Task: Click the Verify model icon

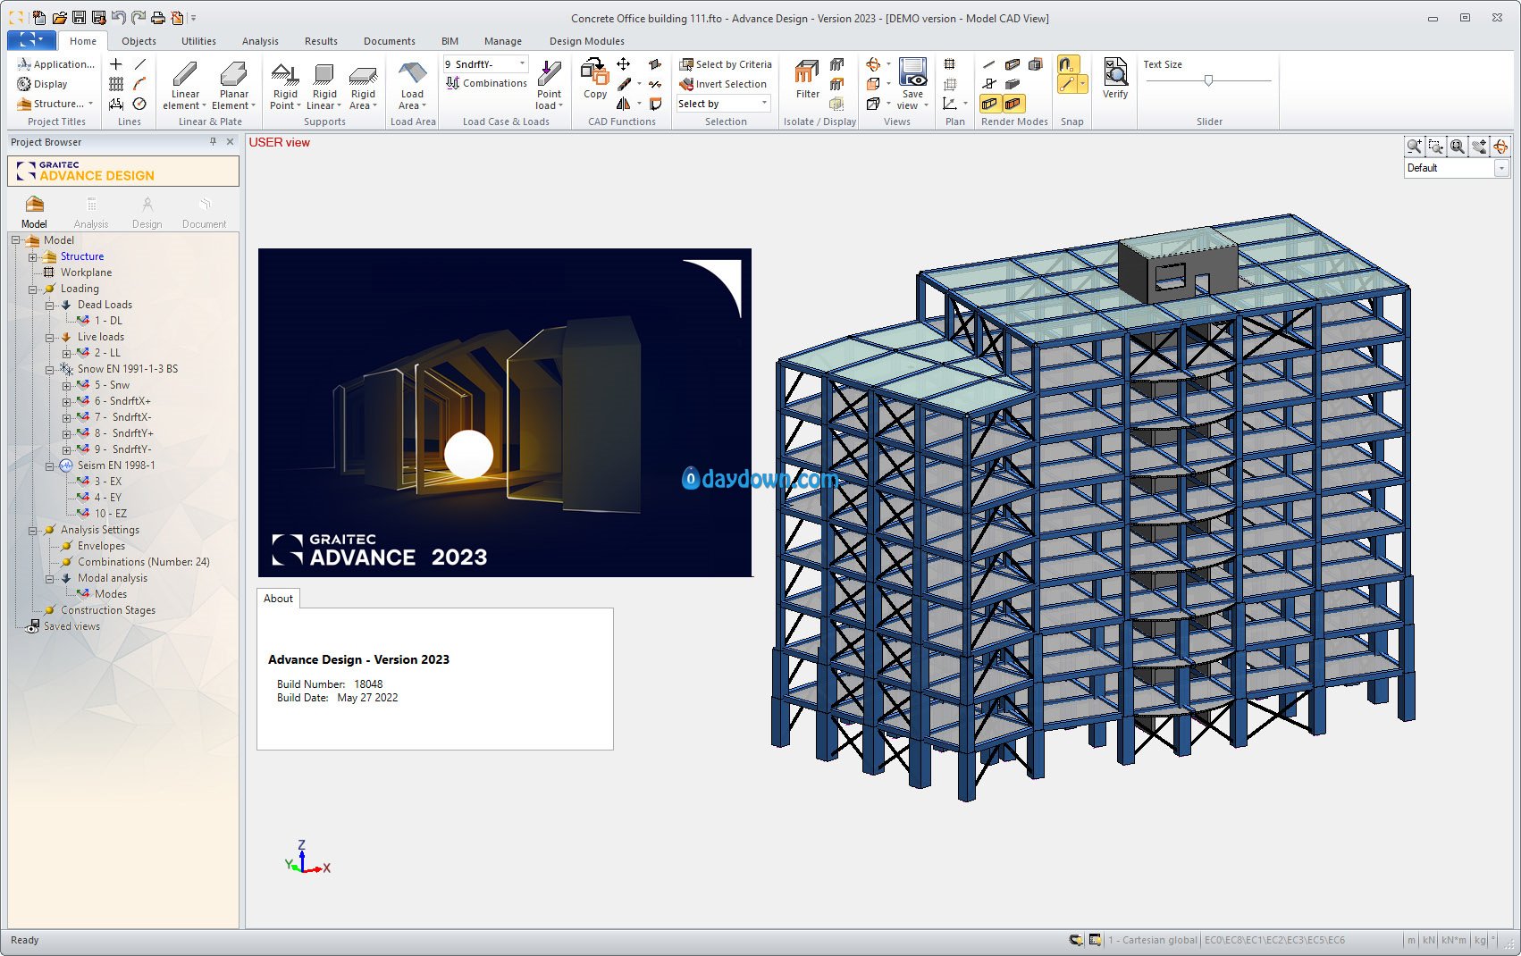Action: [1115, 79]
